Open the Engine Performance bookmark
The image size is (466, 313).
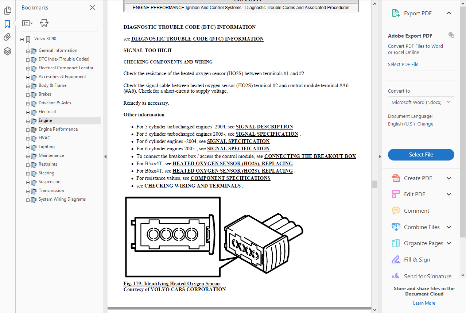(x=58, y=129)
